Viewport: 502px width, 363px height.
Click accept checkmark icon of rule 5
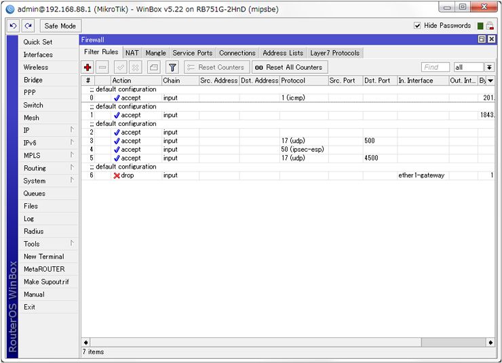click(117, 158)
